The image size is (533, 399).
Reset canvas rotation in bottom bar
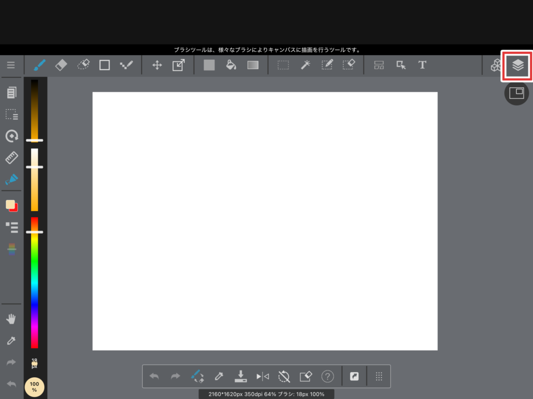click(x=284, y=376)
